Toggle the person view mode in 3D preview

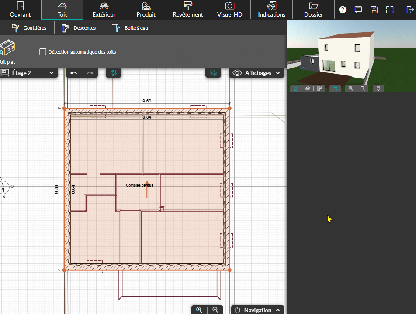click(x=296, y=89)
